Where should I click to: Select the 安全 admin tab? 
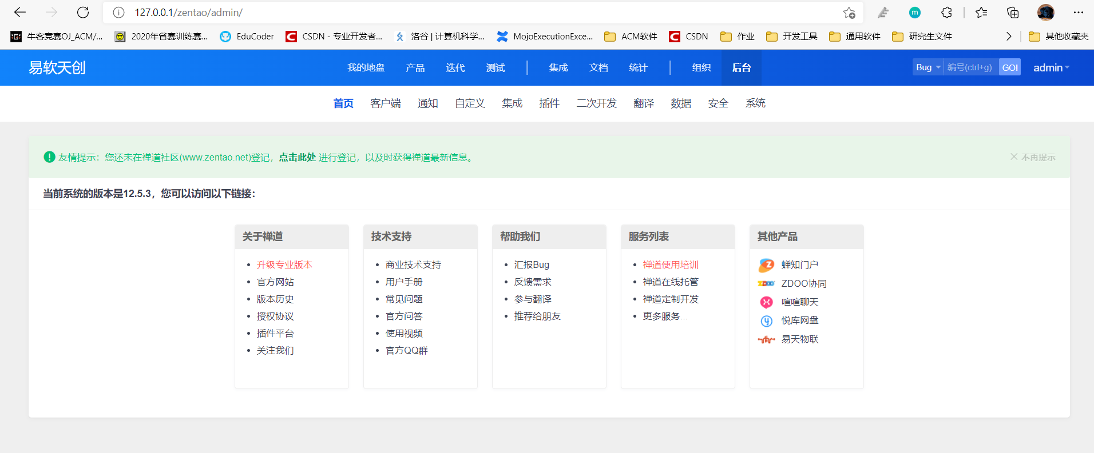point(718,103)
